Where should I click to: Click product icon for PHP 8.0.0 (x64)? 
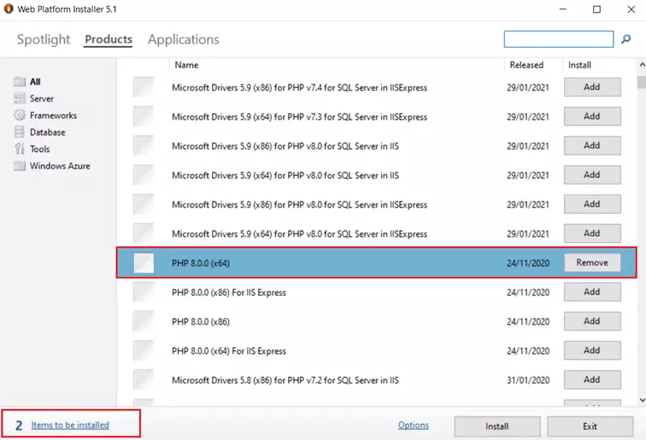coord(144,263)
